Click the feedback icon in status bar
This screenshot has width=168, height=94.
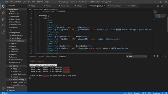coord(162,93)
